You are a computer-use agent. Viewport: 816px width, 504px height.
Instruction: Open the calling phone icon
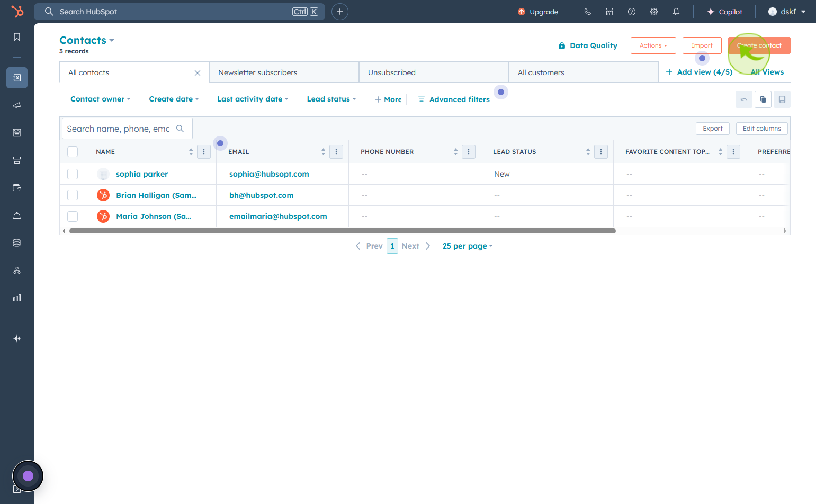[x=587, y=12]
